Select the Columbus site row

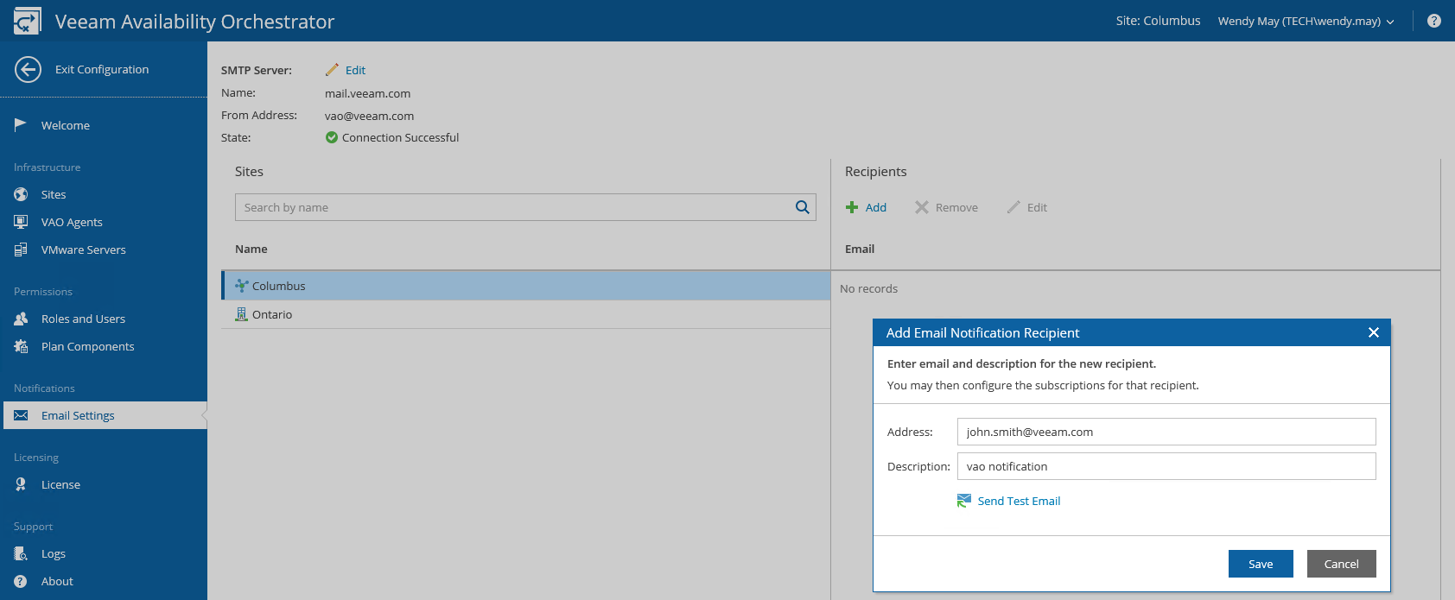(x=525, y=286)
